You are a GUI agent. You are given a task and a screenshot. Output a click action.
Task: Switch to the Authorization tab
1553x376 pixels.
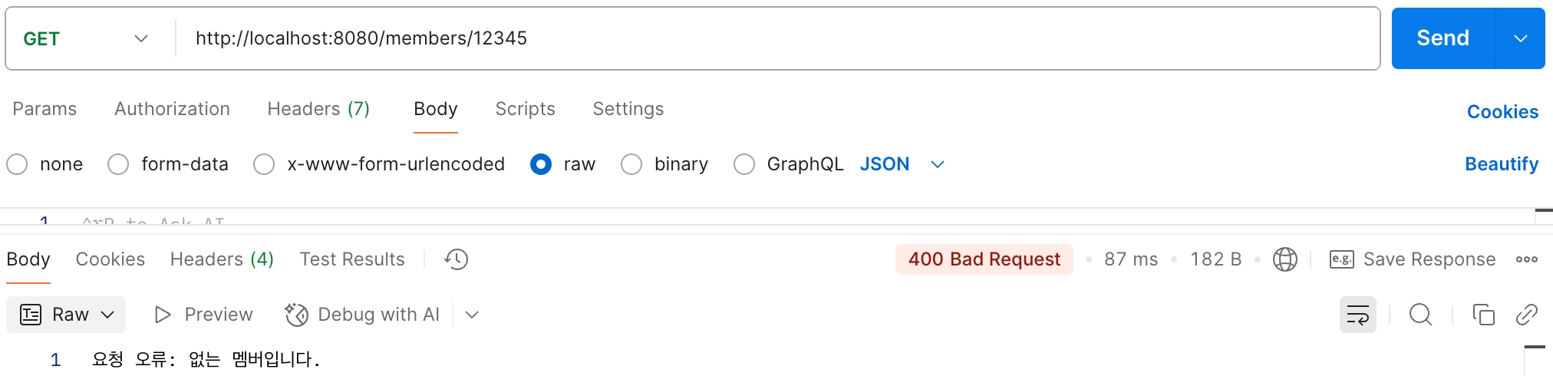pyautogui.click(x=172, y=109)
